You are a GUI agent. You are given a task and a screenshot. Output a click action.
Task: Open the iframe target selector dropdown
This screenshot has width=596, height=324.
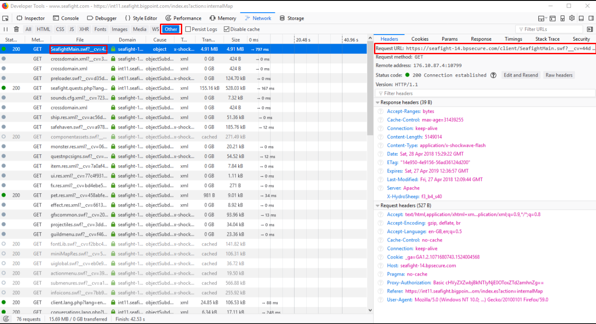click(x=543, y=18)
